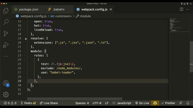193x108 pixels.
Task: Open Manage settings gear
Action: [6, 94]
